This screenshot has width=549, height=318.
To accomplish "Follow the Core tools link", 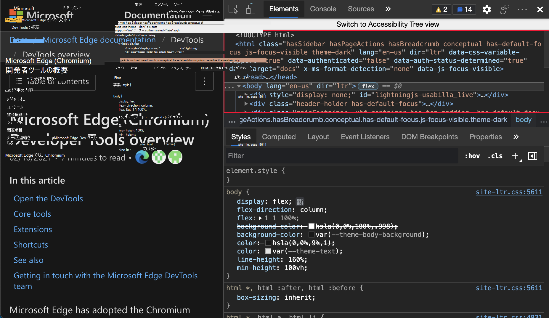I will point(32,214).
